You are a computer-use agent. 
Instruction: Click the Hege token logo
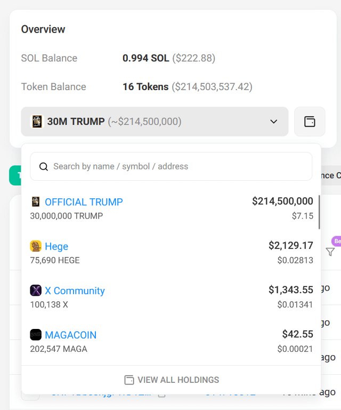pos(36,246)
